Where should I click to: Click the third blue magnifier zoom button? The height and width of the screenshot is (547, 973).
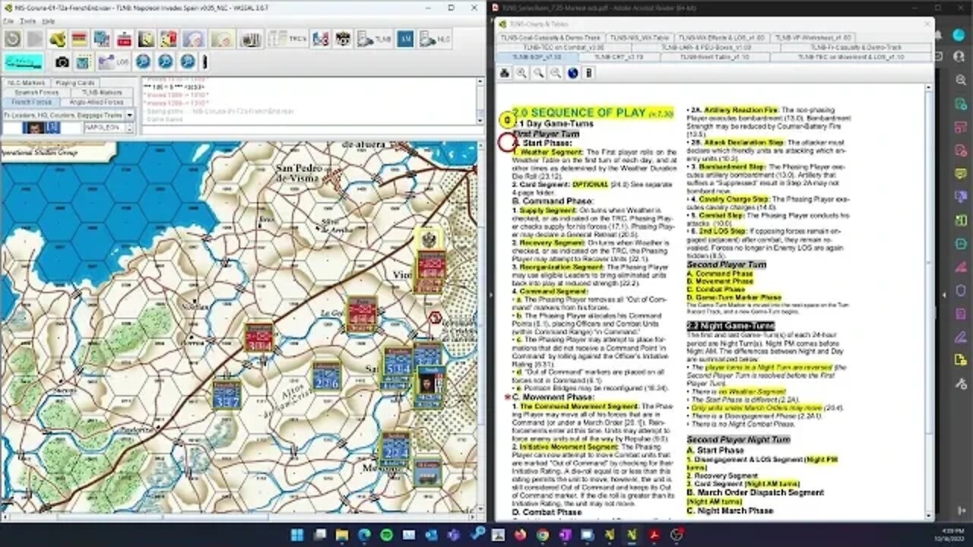coord(187,62)
